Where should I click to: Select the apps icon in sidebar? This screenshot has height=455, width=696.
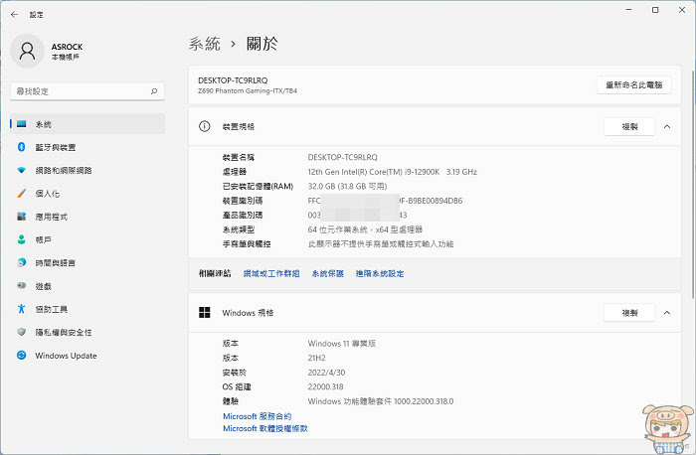21,217
